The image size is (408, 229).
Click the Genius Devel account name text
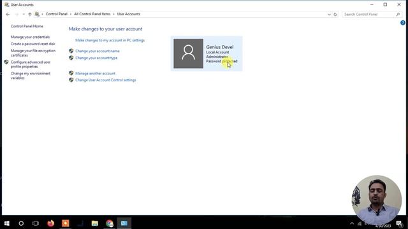click(219, 47)
